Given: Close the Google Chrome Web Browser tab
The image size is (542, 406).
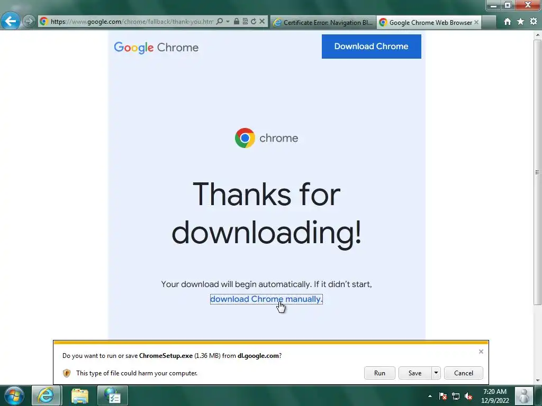Looking at the screenshot, I should click(x=476, y=22).
